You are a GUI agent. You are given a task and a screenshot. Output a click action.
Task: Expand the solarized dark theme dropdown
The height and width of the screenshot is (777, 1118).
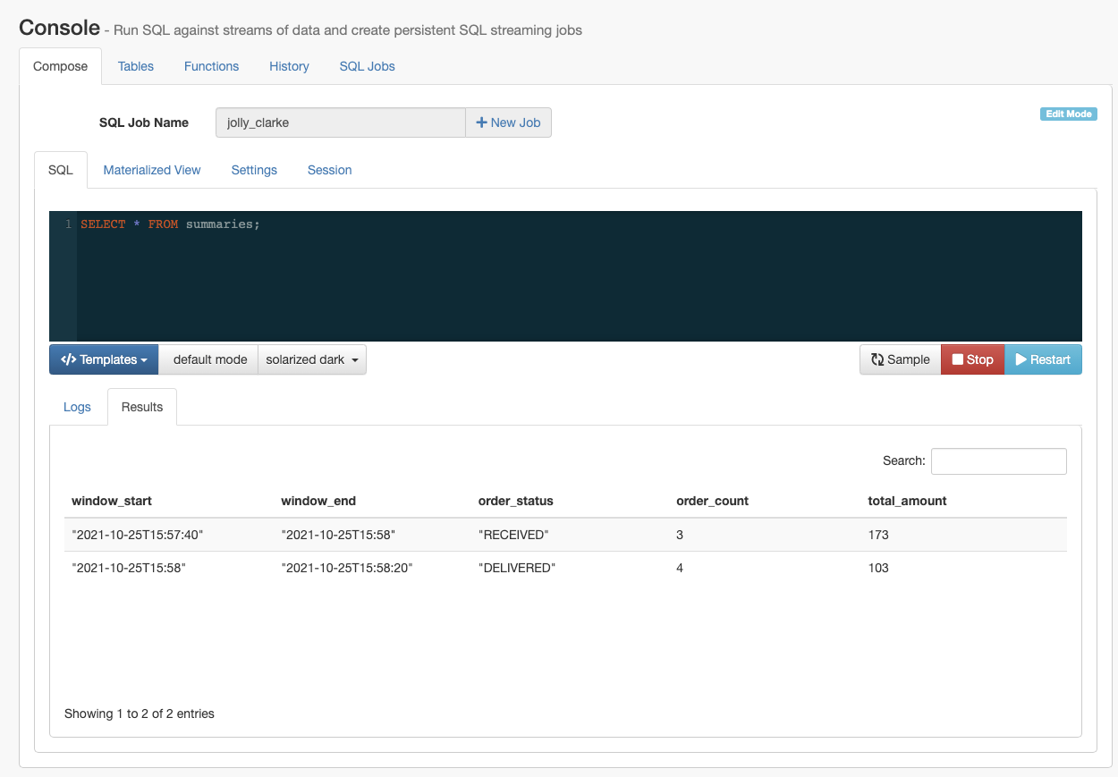312,359
